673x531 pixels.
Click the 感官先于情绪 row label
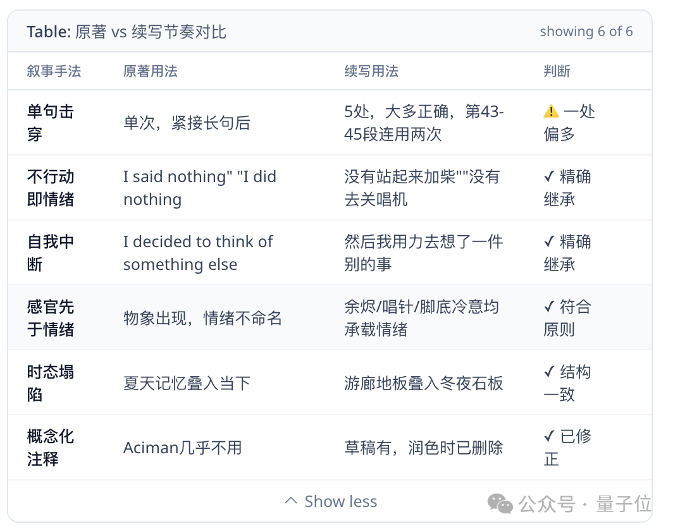[50, 318]
